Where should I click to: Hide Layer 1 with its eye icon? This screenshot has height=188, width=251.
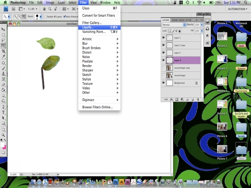coord(163,38)
